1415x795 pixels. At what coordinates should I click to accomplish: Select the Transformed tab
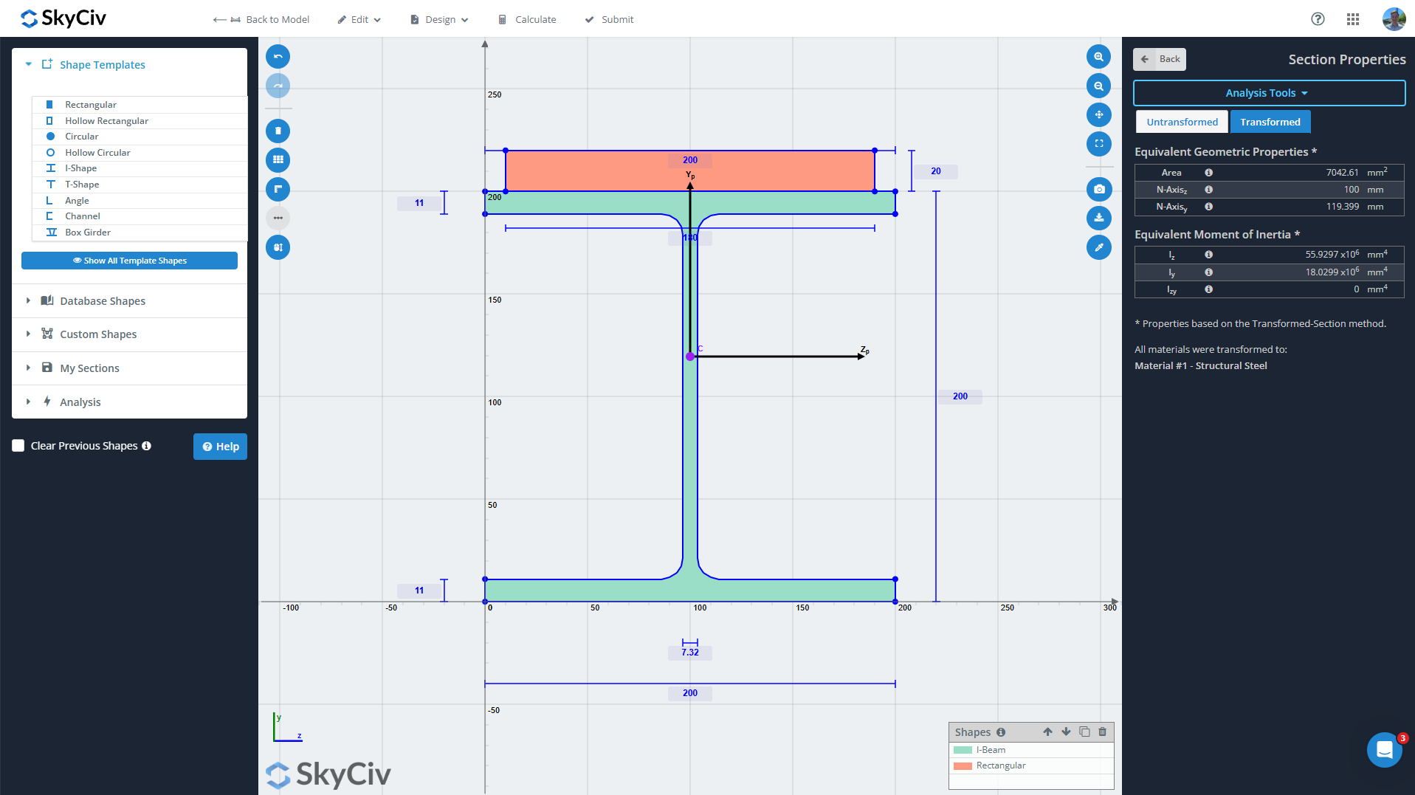pyautogui.click(x=1270, y=122)
